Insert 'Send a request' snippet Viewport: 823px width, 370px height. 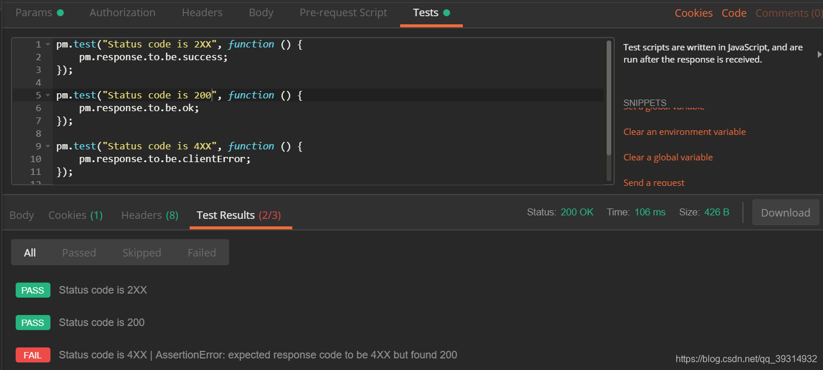pyautogui.click(x=654, y=182)
